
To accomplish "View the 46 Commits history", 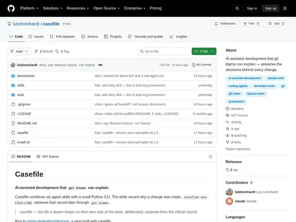I will coord(202,65).
